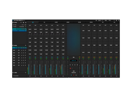This screenshot has width=132, height=97.
Task: Delete the first unselected device via trash icon
Action: [26, 25]
